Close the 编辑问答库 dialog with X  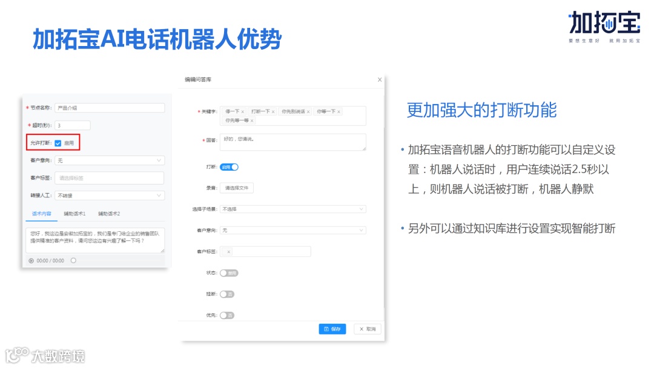380,80
